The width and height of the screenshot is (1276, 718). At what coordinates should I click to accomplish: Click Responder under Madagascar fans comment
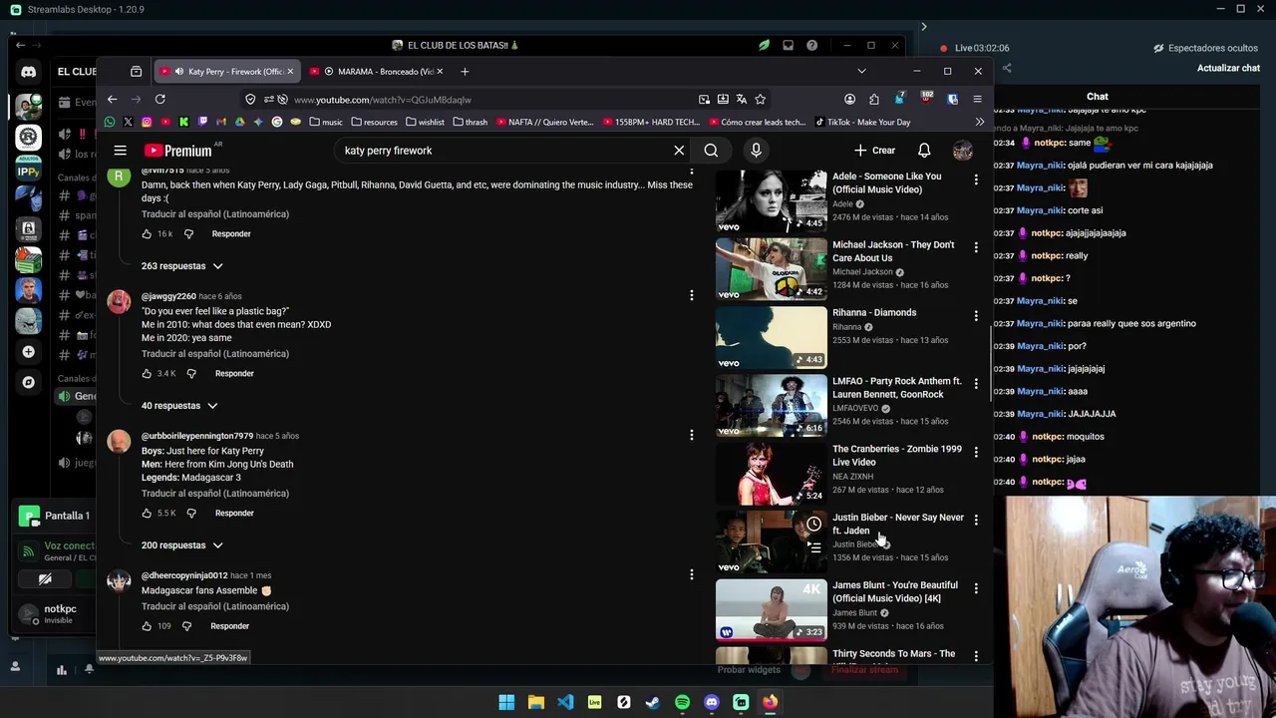229,626
